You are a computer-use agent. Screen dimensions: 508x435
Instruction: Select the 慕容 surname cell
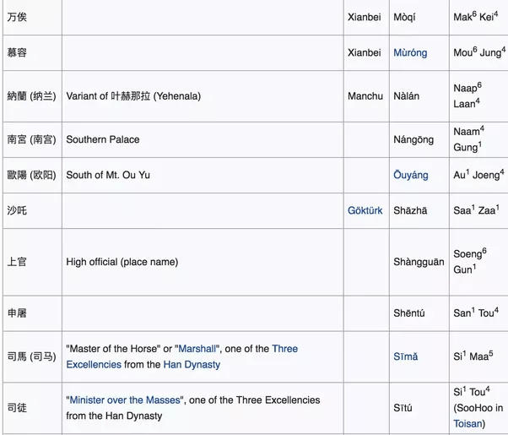[x=32, y=53]
